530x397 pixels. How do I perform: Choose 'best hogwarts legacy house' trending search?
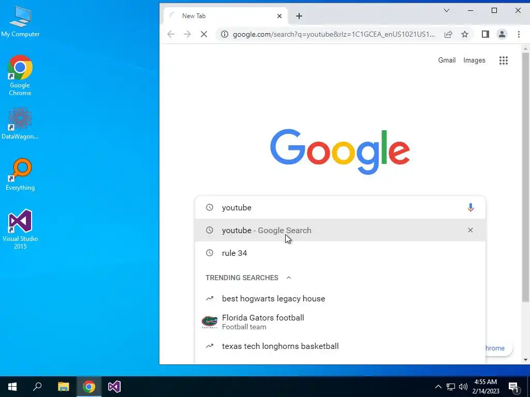340,298
